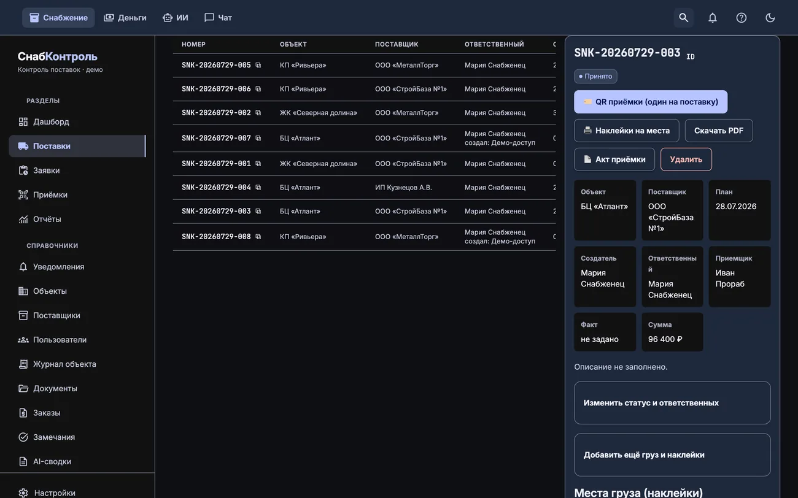The image size is (798, 498).
Task: Click the ID label beside panel title
Action: [691, 56]
